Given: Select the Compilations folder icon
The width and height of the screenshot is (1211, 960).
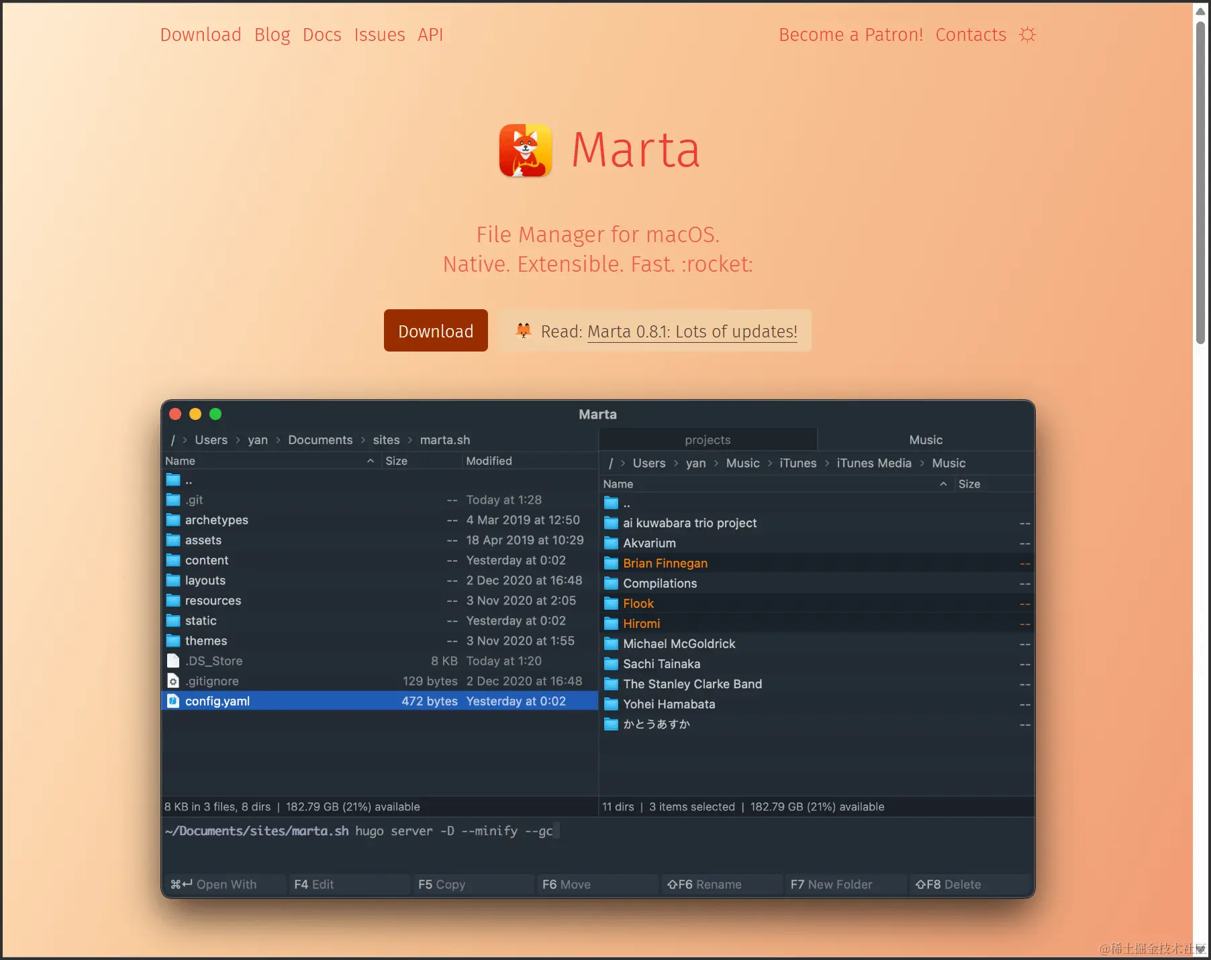Looking at the screenshot, I should pos(611,584).
